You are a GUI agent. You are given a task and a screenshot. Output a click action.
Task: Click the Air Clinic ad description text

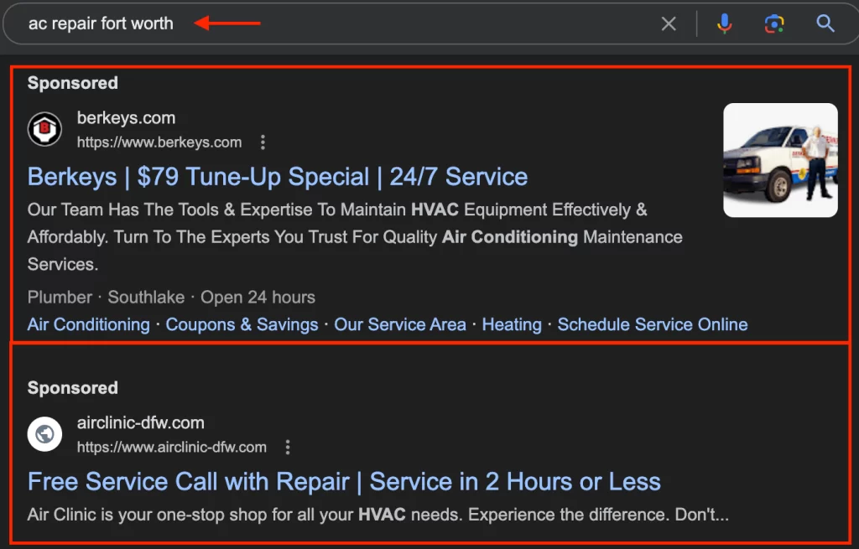[378, 515]
